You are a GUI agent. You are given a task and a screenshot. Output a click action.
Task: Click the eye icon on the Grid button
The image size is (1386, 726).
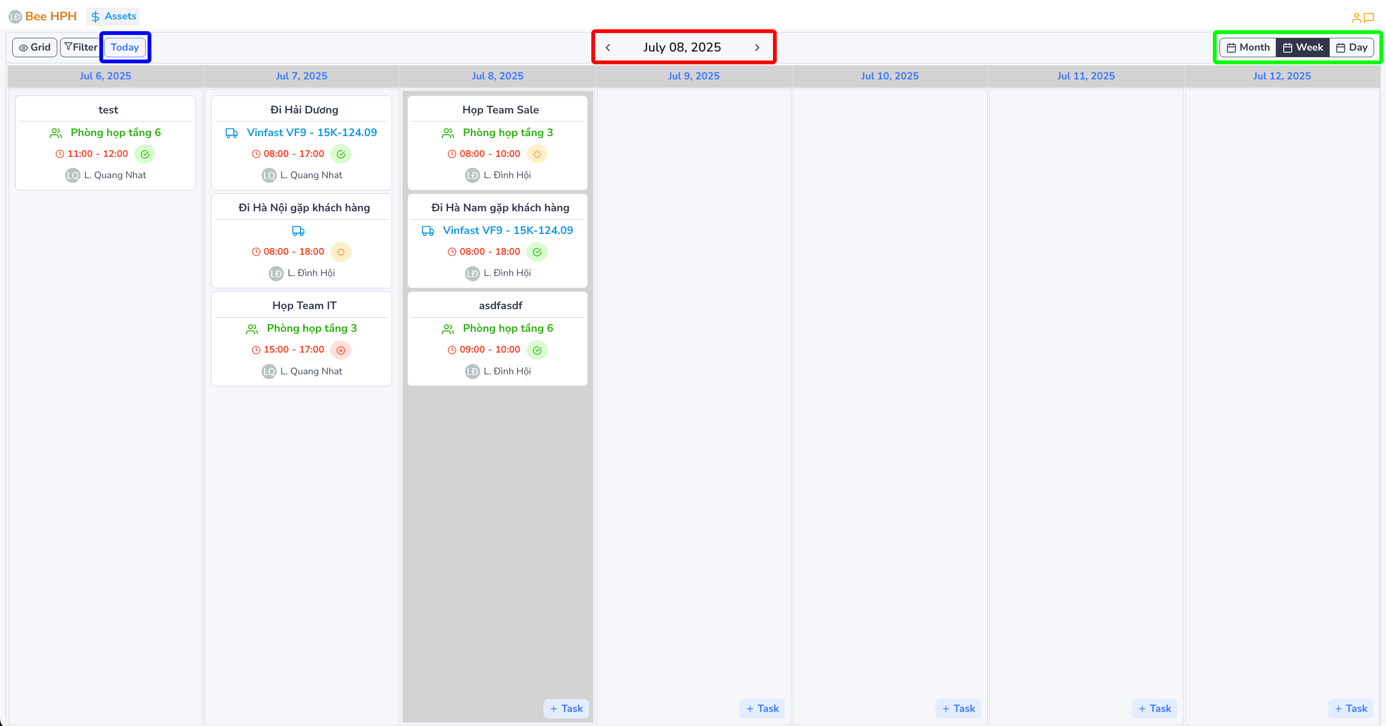pyautogui.click(x=23, y=47)
